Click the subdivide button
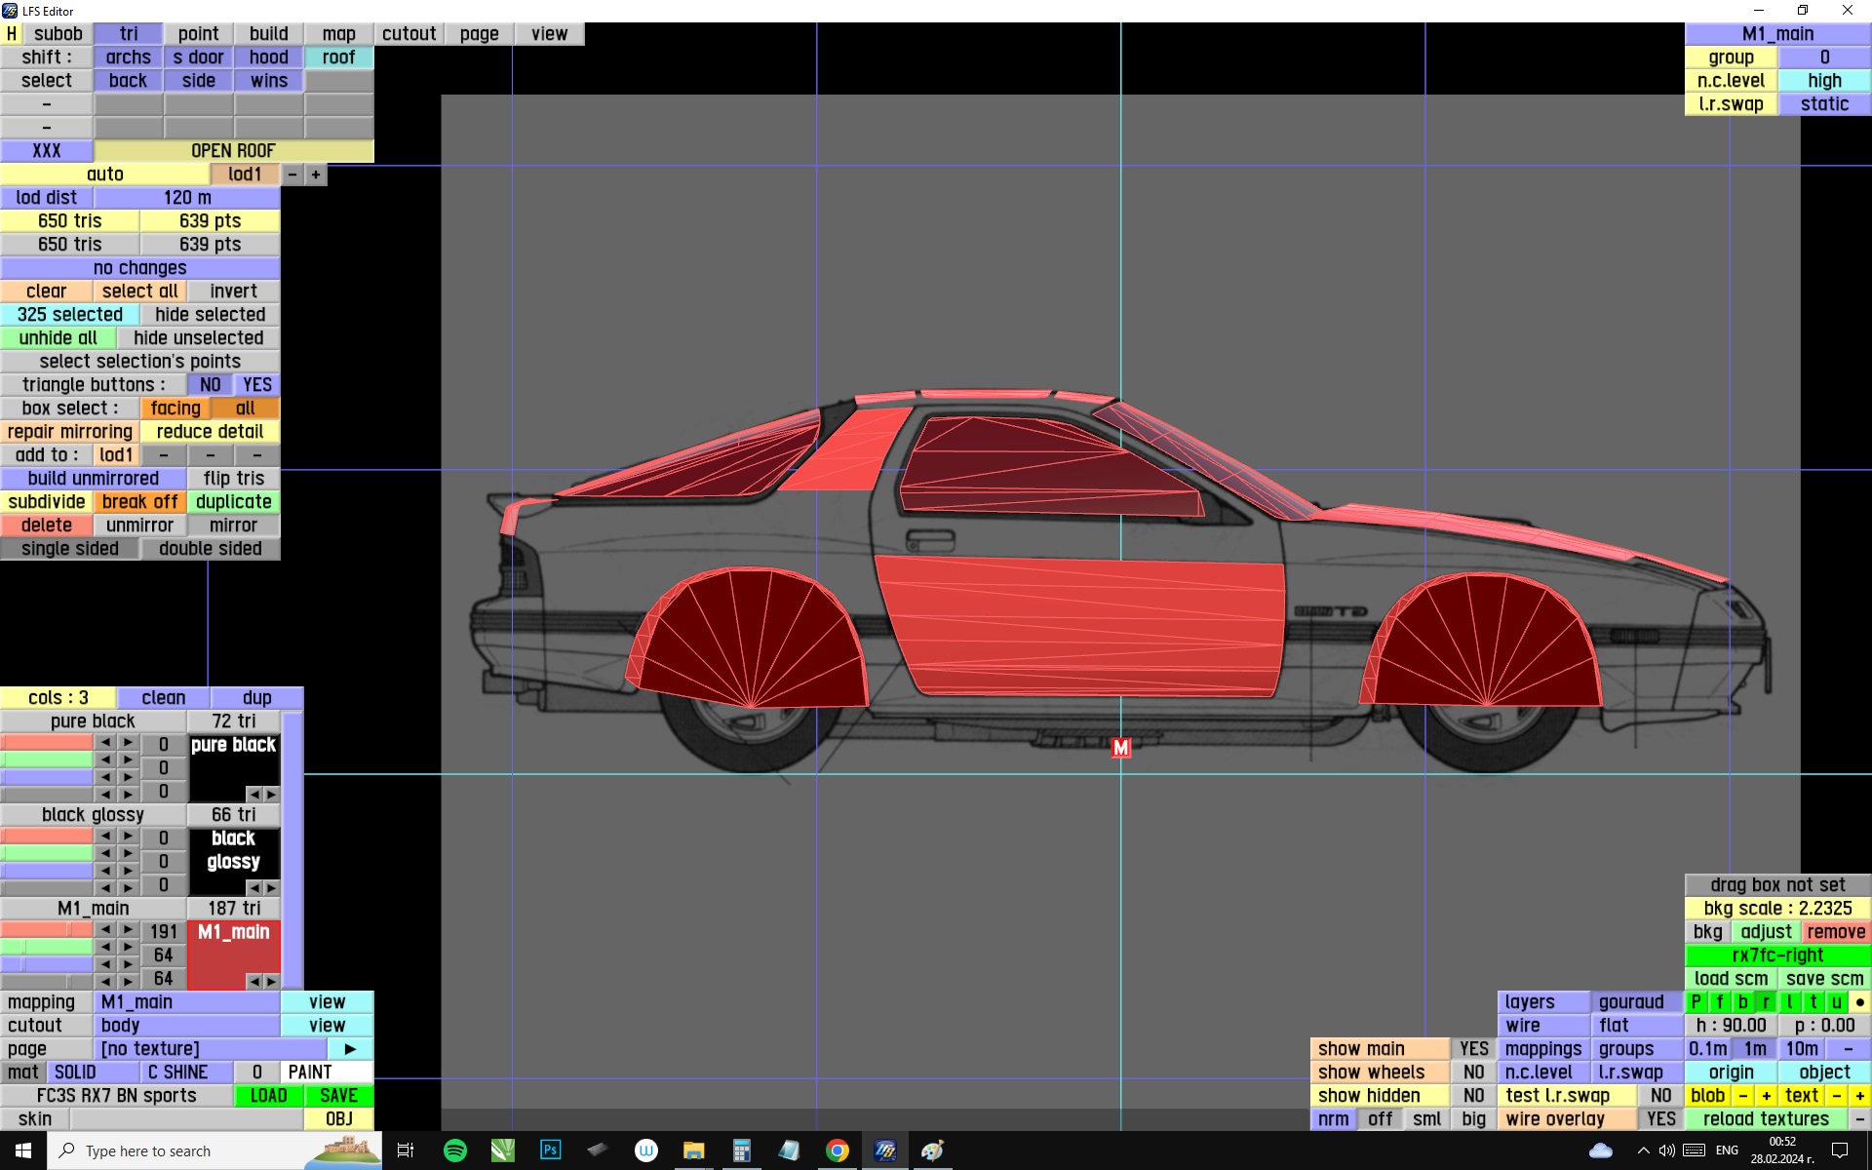Screen dimensions: 1872x1170 pos(47,502)
